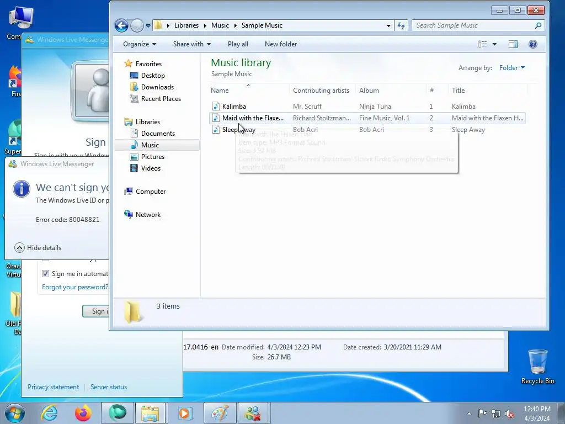
Task: Open the recent pages dropdown arrow
Action: coord(148,26)
